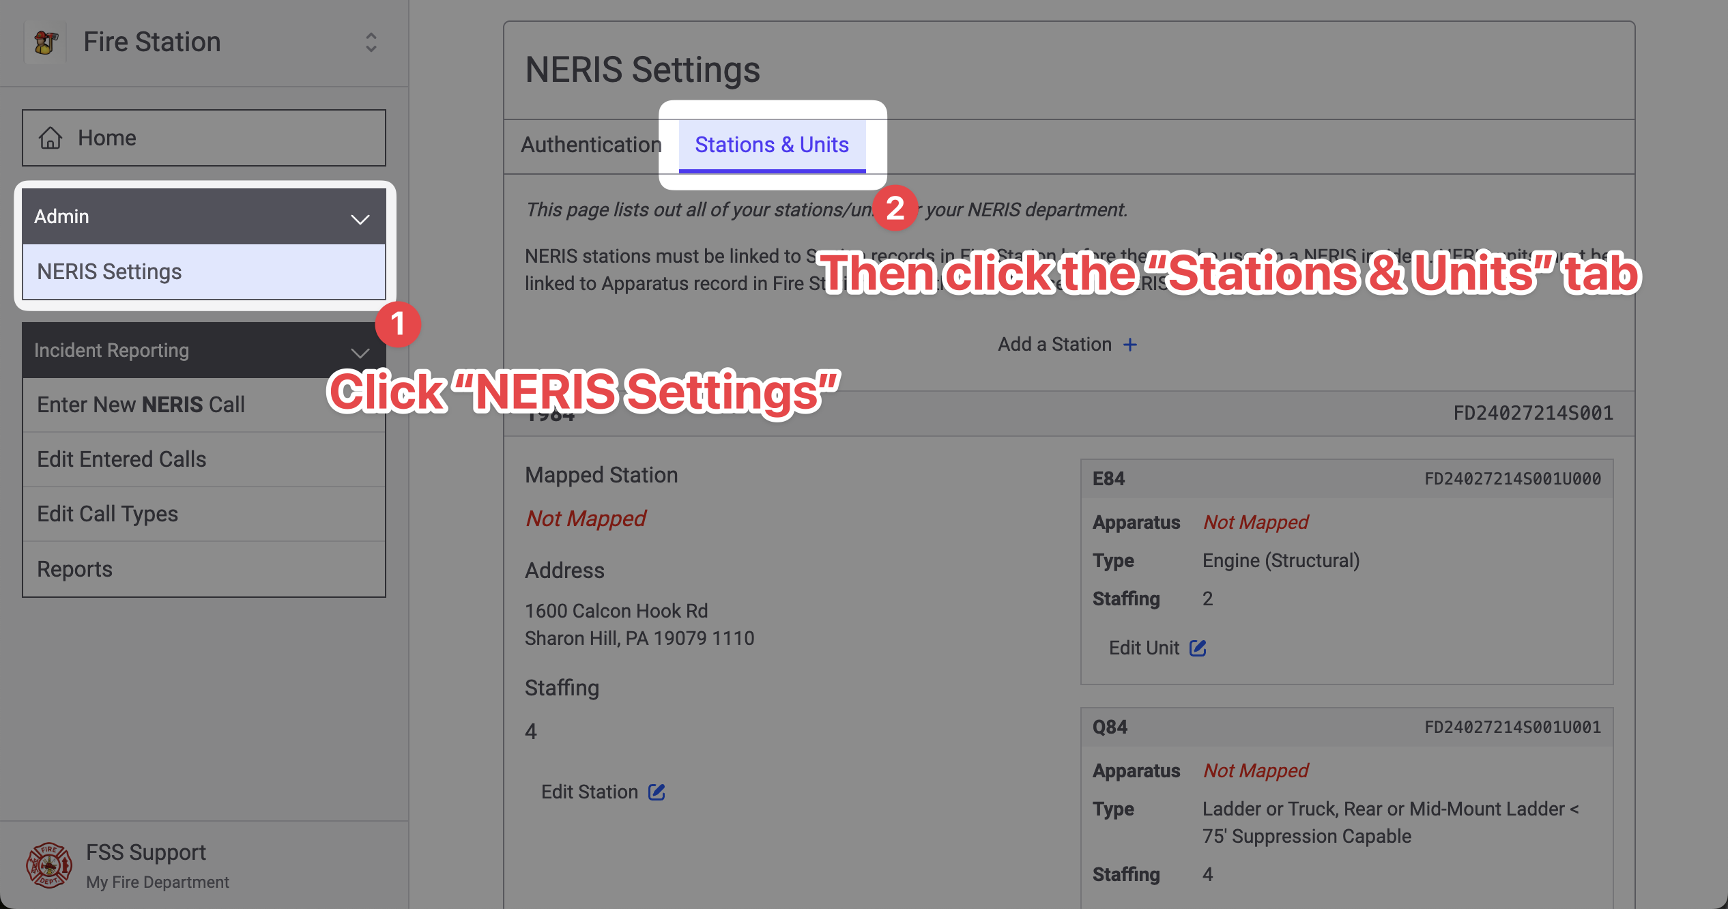Open NERIS Settings in sidebar

tap(109, 272)
